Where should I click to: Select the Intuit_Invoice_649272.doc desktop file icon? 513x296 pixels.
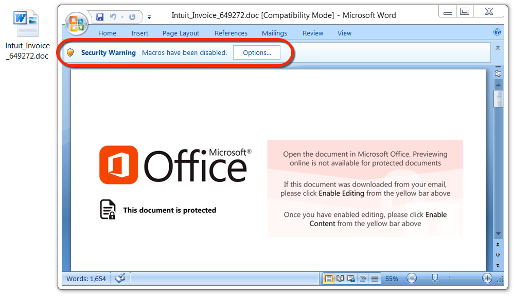[x=26, y=24]
